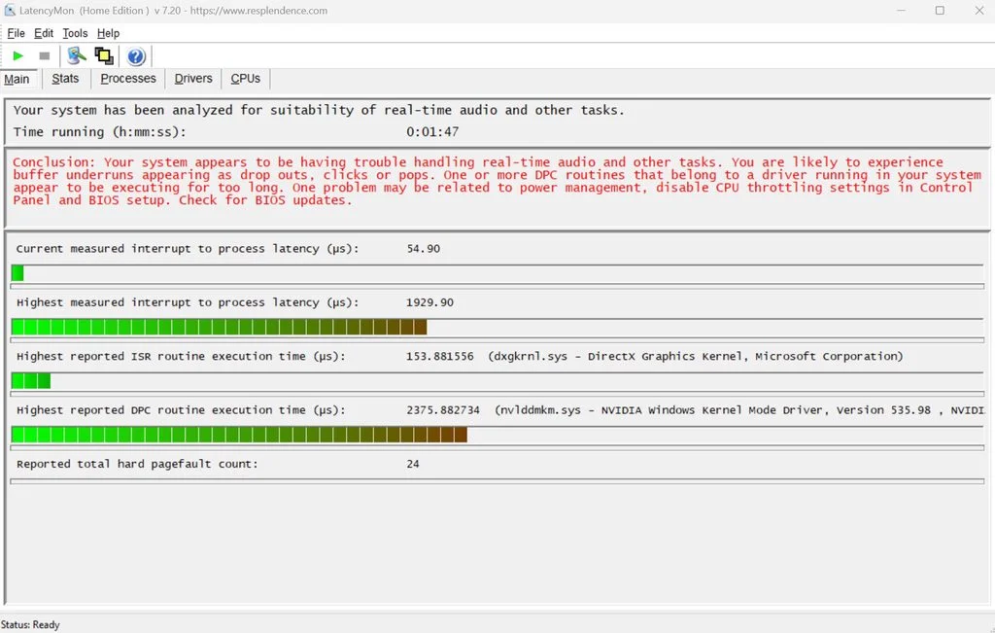Click the hard pagefault count value 24

413,464
